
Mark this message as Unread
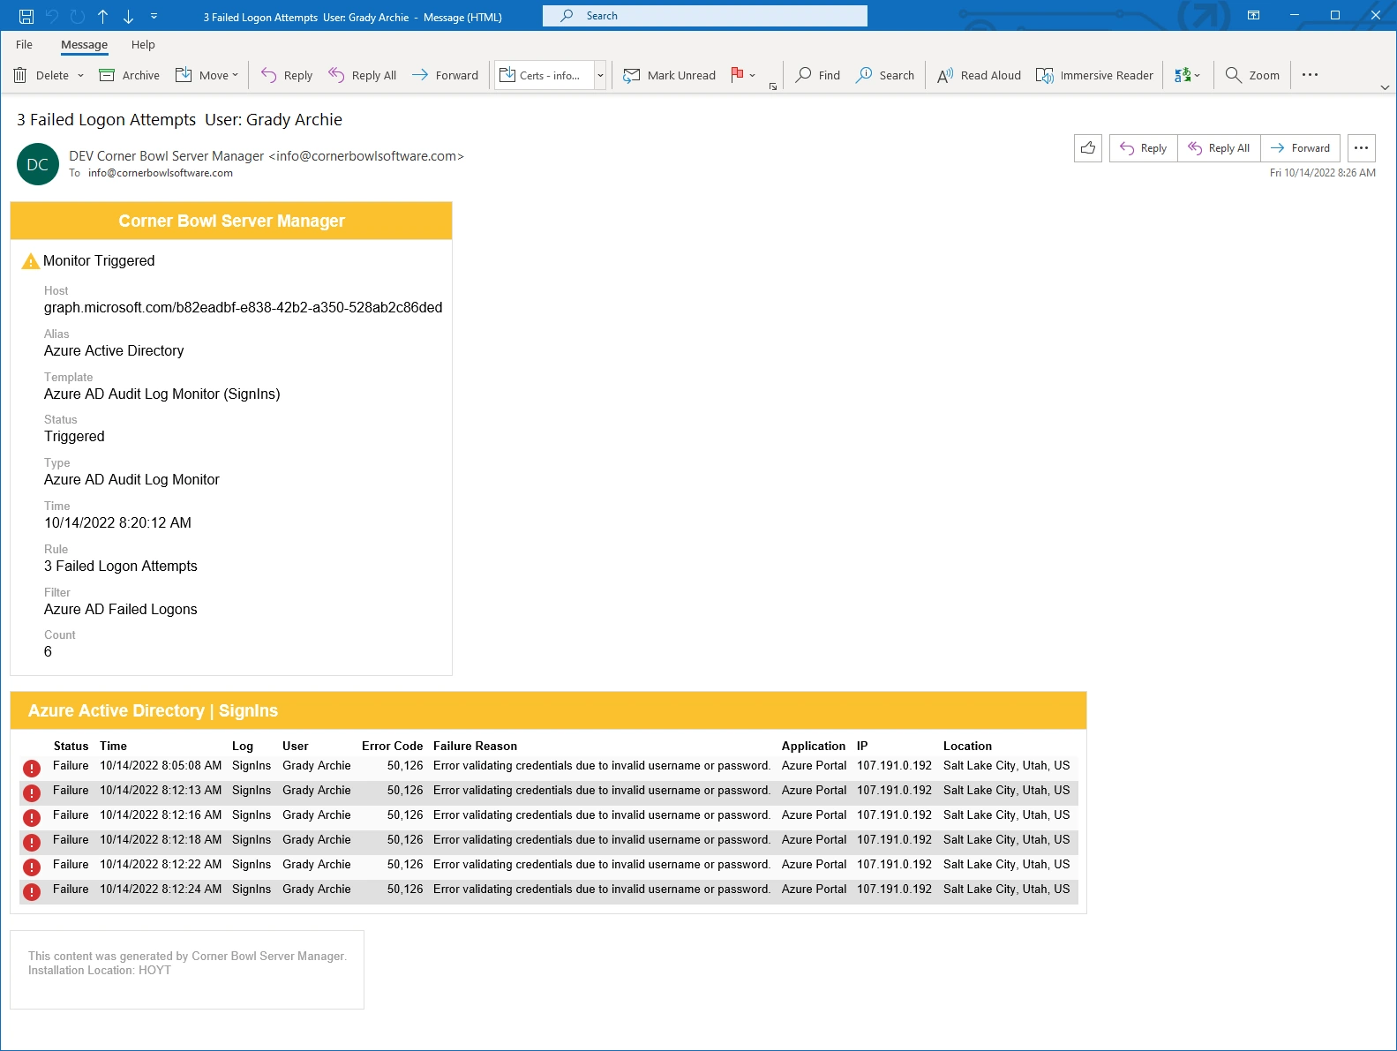pyautogui.click(x=669, y=75)
